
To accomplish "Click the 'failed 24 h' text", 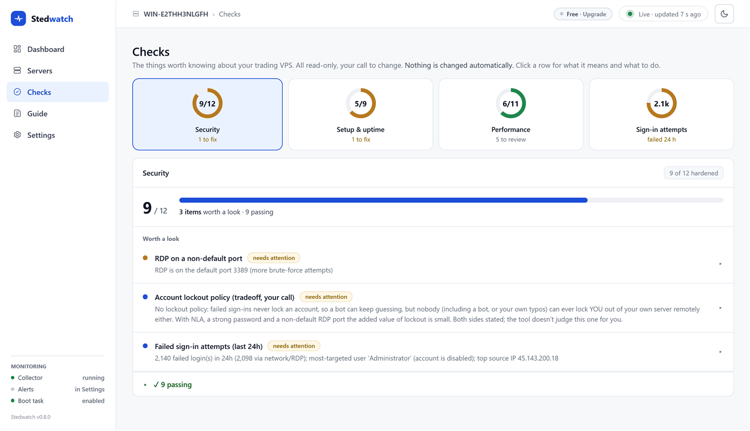I will coord(662,139).
